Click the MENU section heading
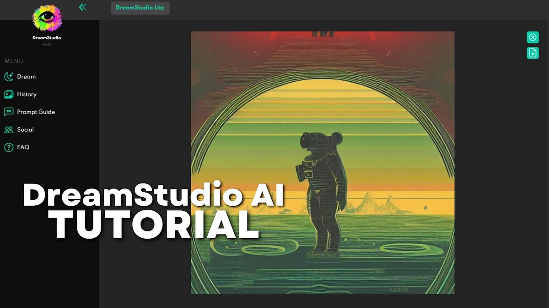 pyautogui.click(x=14, y=61)
